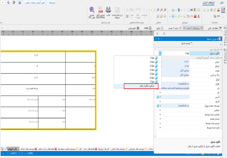
Task: Select the scissors cut icon
Action: (199, 16)
